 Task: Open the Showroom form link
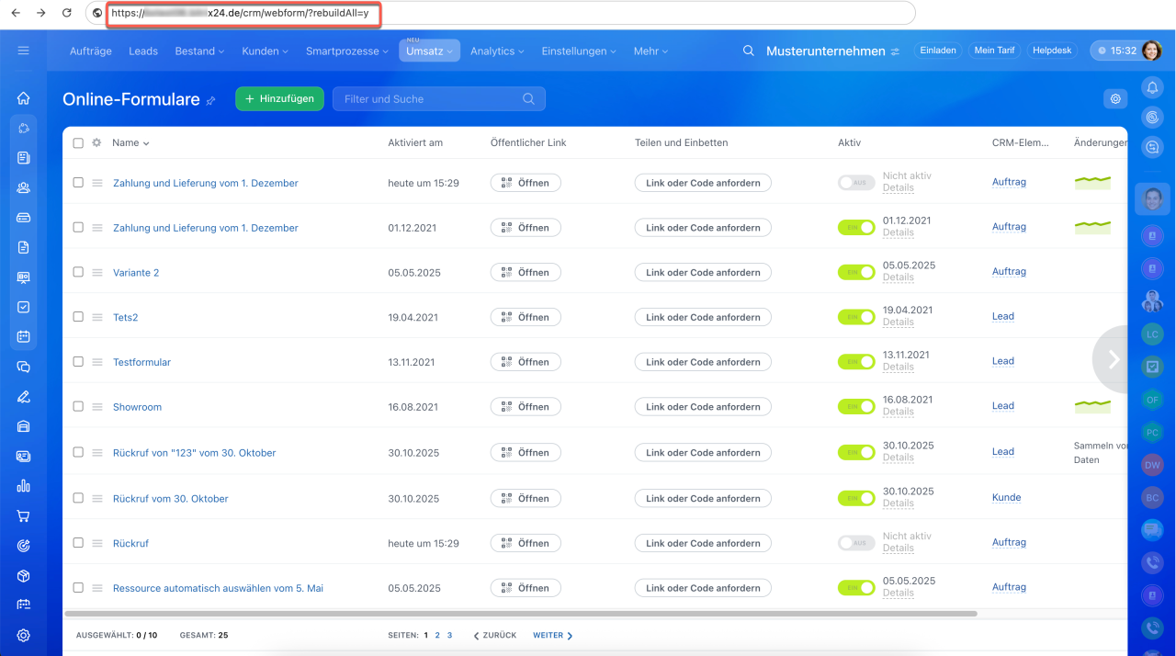click(137, 407)
